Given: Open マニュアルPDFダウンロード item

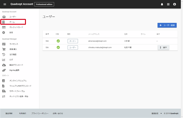Looking at the screenshot, I should (20, 86).
